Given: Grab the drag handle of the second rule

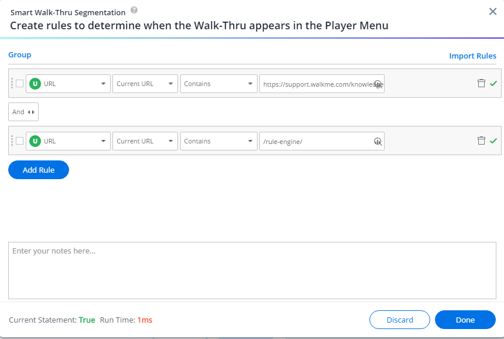Looking at the screenshot, I should 12,141.
